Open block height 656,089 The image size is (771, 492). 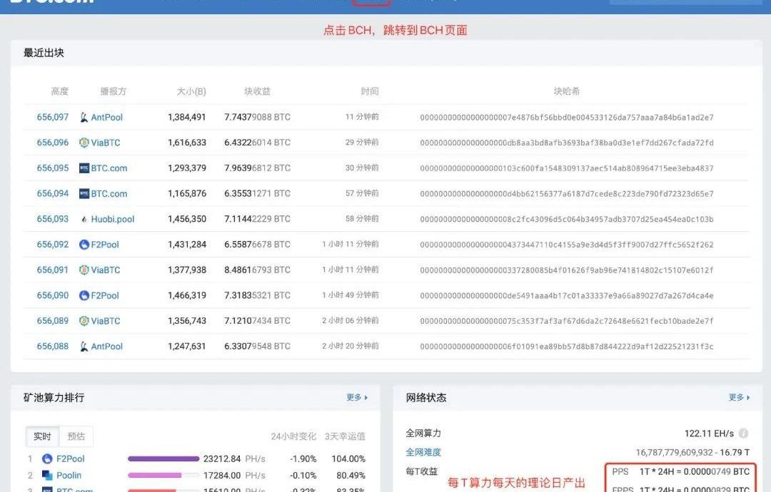(53, 321)
